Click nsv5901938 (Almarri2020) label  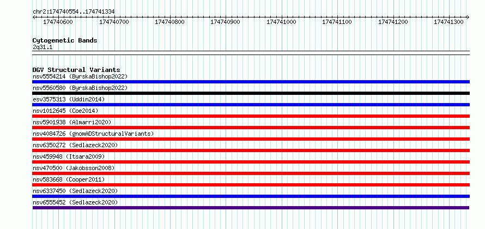click(x=72, y=122)
